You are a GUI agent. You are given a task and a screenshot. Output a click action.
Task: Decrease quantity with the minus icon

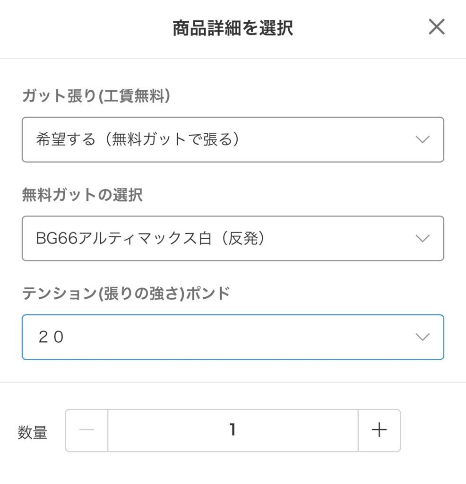tap(86, 430)
